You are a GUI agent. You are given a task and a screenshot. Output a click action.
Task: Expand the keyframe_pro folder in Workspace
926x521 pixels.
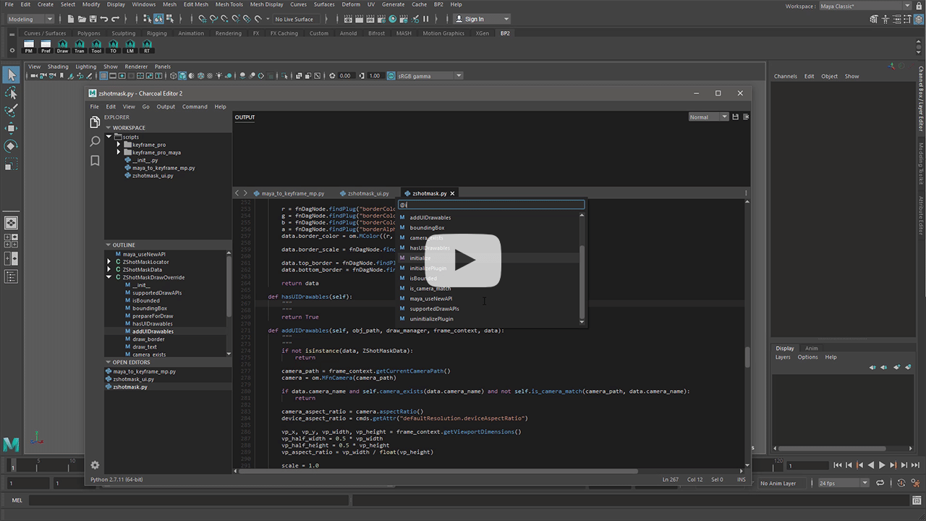[119, 144]
